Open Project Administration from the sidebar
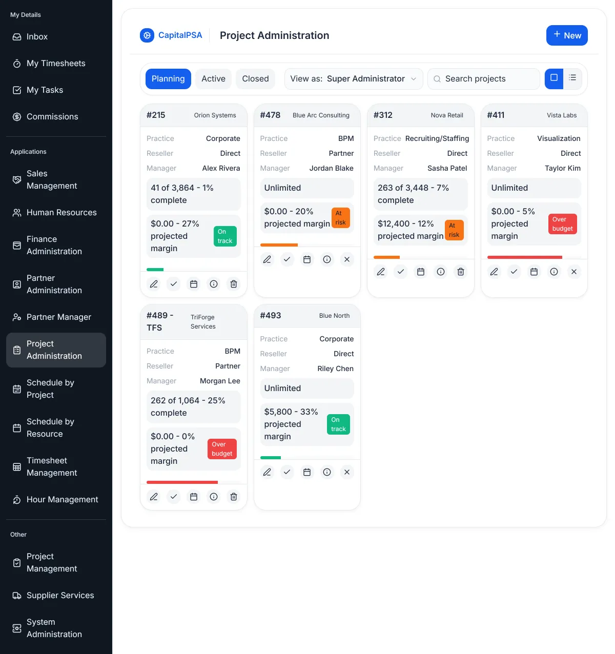Viewport: 615px width, 654px height. tap(56, 350)
